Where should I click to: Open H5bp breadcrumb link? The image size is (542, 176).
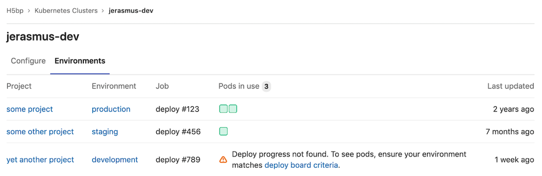(15, 11)
